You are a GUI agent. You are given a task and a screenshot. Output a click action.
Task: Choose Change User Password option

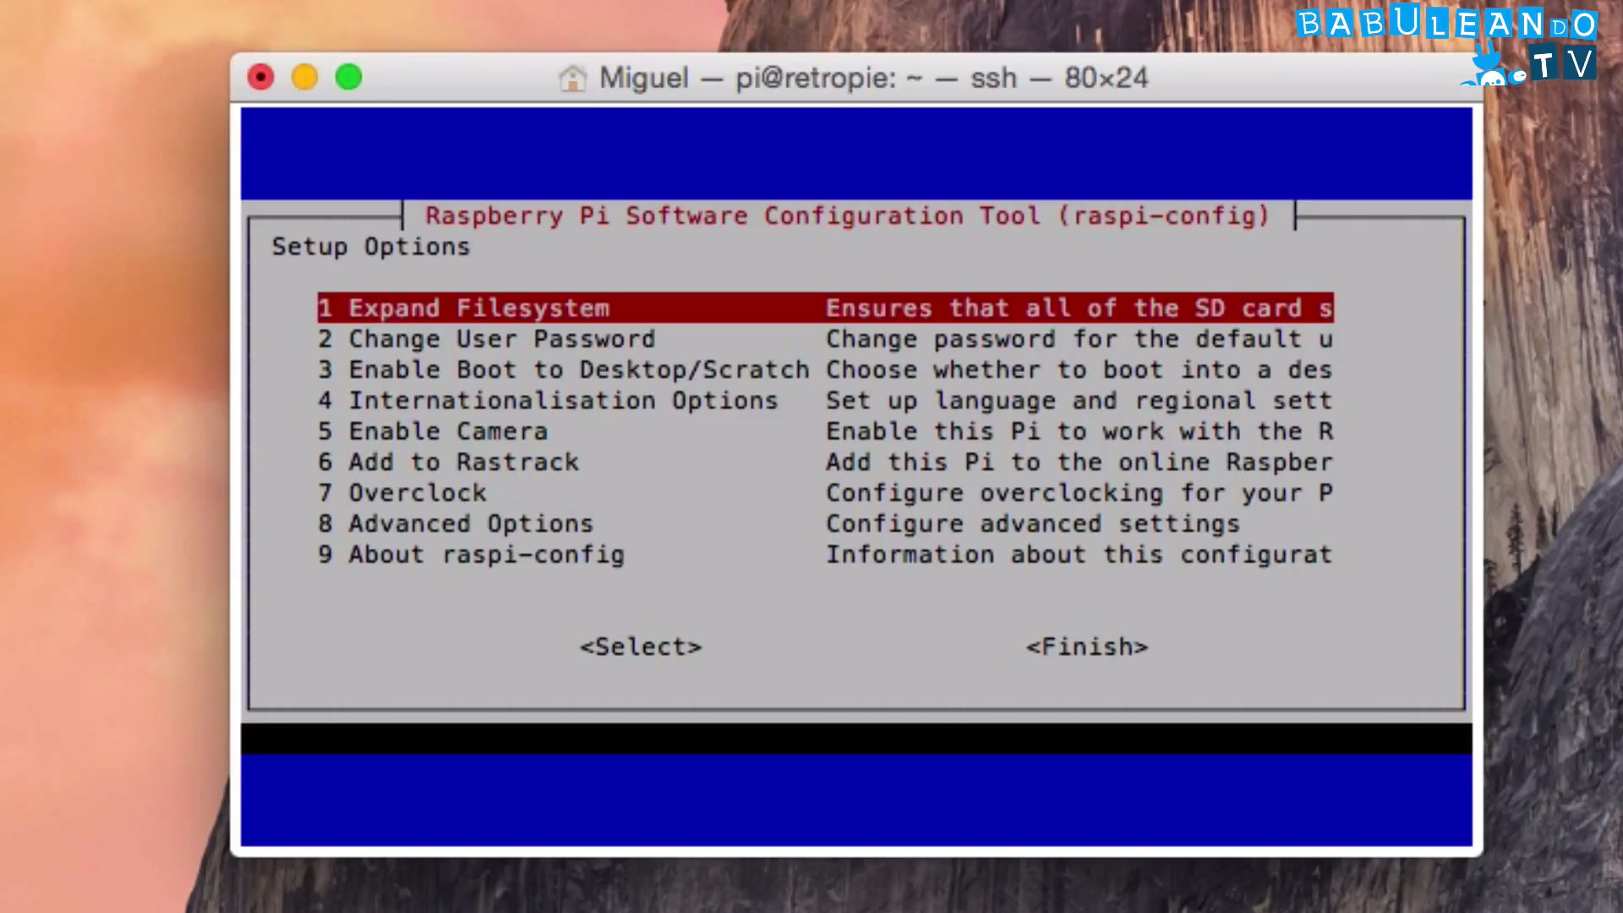pyautogui.click(x=825, y=339)
